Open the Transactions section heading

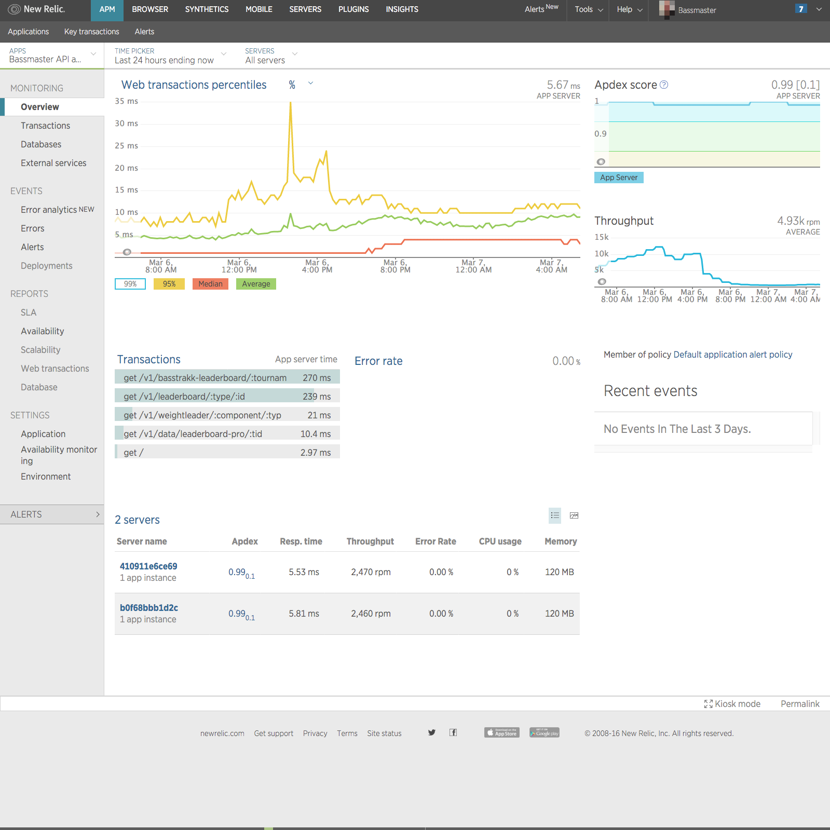(x=149, y=359)
